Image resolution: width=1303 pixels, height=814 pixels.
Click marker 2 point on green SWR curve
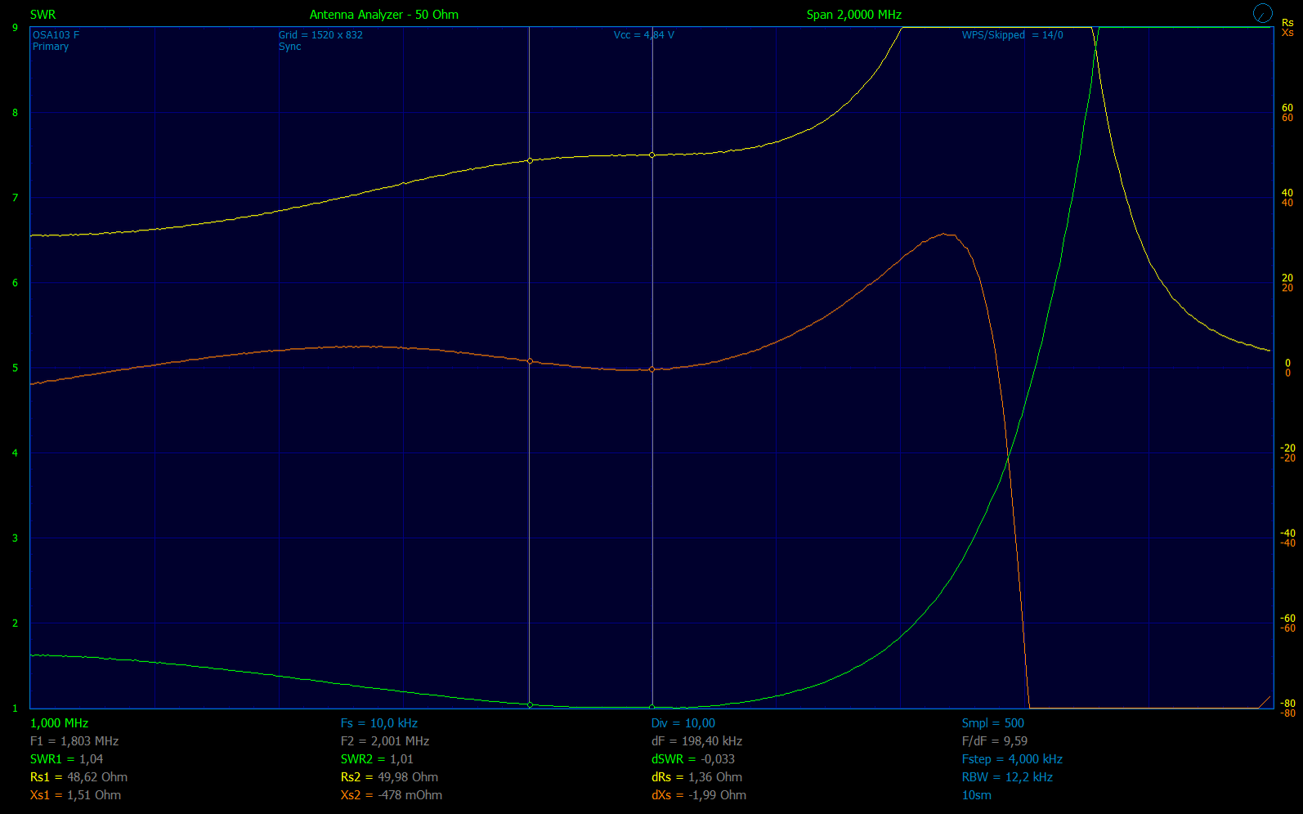[x=651, y=707]
